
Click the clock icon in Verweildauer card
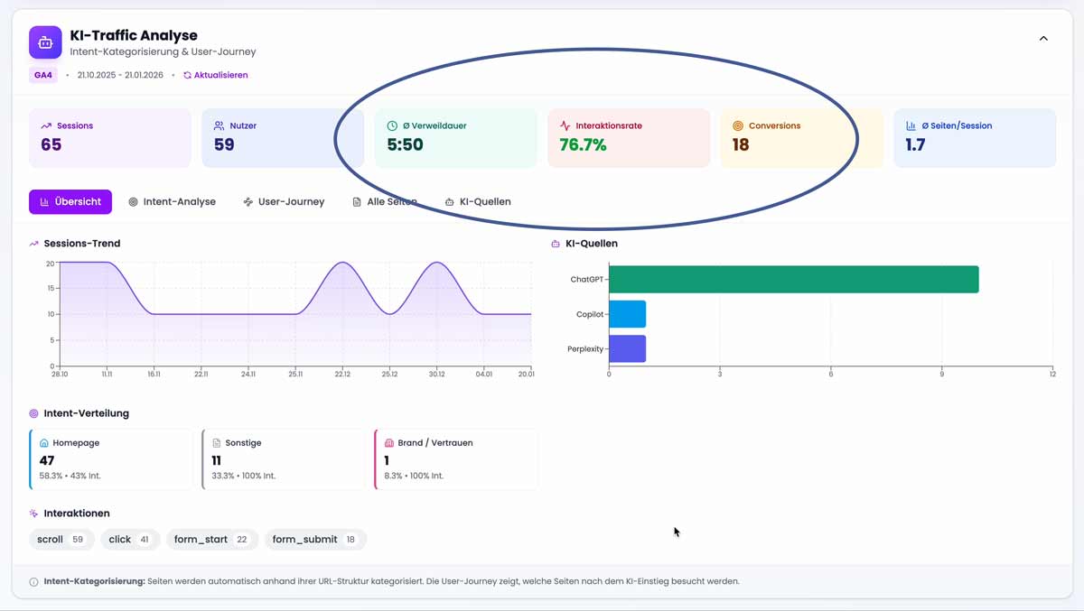point(392,126)
